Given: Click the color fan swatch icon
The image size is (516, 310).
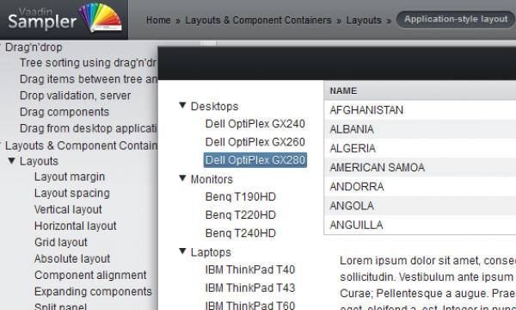Looking at the screenshot, I should click(101, 18).
